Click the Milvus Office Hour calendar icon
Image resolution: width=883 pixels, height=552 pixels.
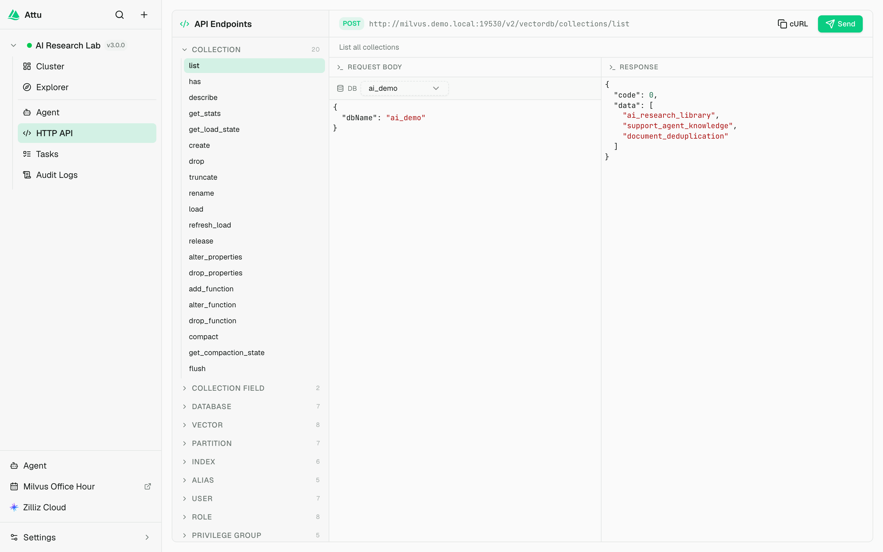[x=14, y=486]
